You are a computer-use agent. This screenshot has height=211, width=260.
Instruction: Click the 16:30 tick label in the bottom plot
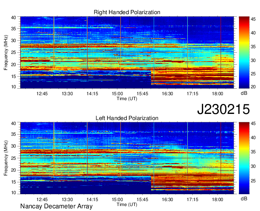pyautogui.click(x=167, y=200)
